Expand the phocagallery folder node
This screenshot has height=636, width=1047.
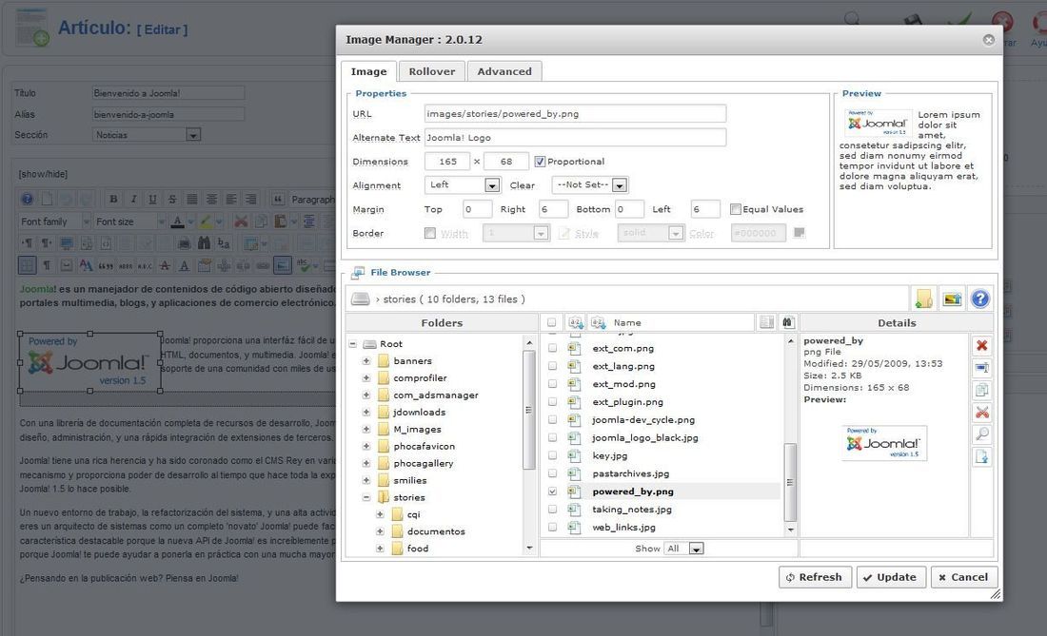click(365, 463)
